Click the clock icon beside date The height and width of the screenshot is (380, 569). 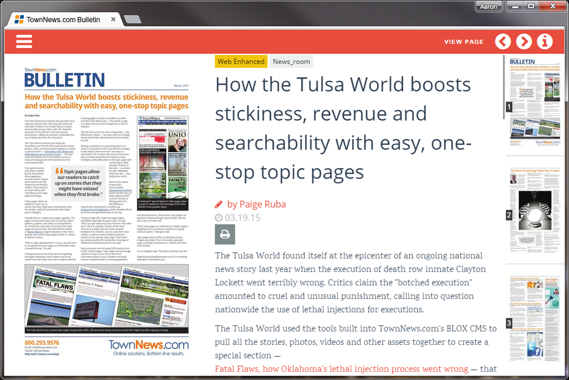(219, 217)
